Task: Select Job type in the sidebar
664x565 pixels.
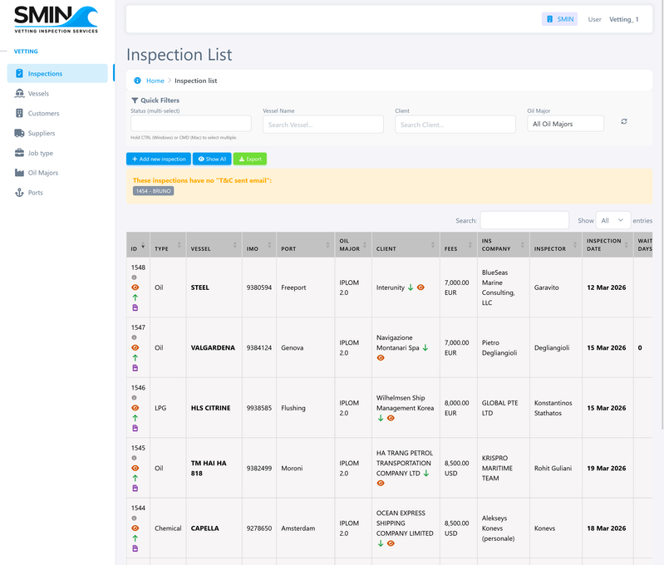Action: [x=40, y=153]
